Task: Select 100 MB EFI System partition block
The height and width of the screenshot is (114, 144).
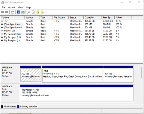Action: coord(31,74)
